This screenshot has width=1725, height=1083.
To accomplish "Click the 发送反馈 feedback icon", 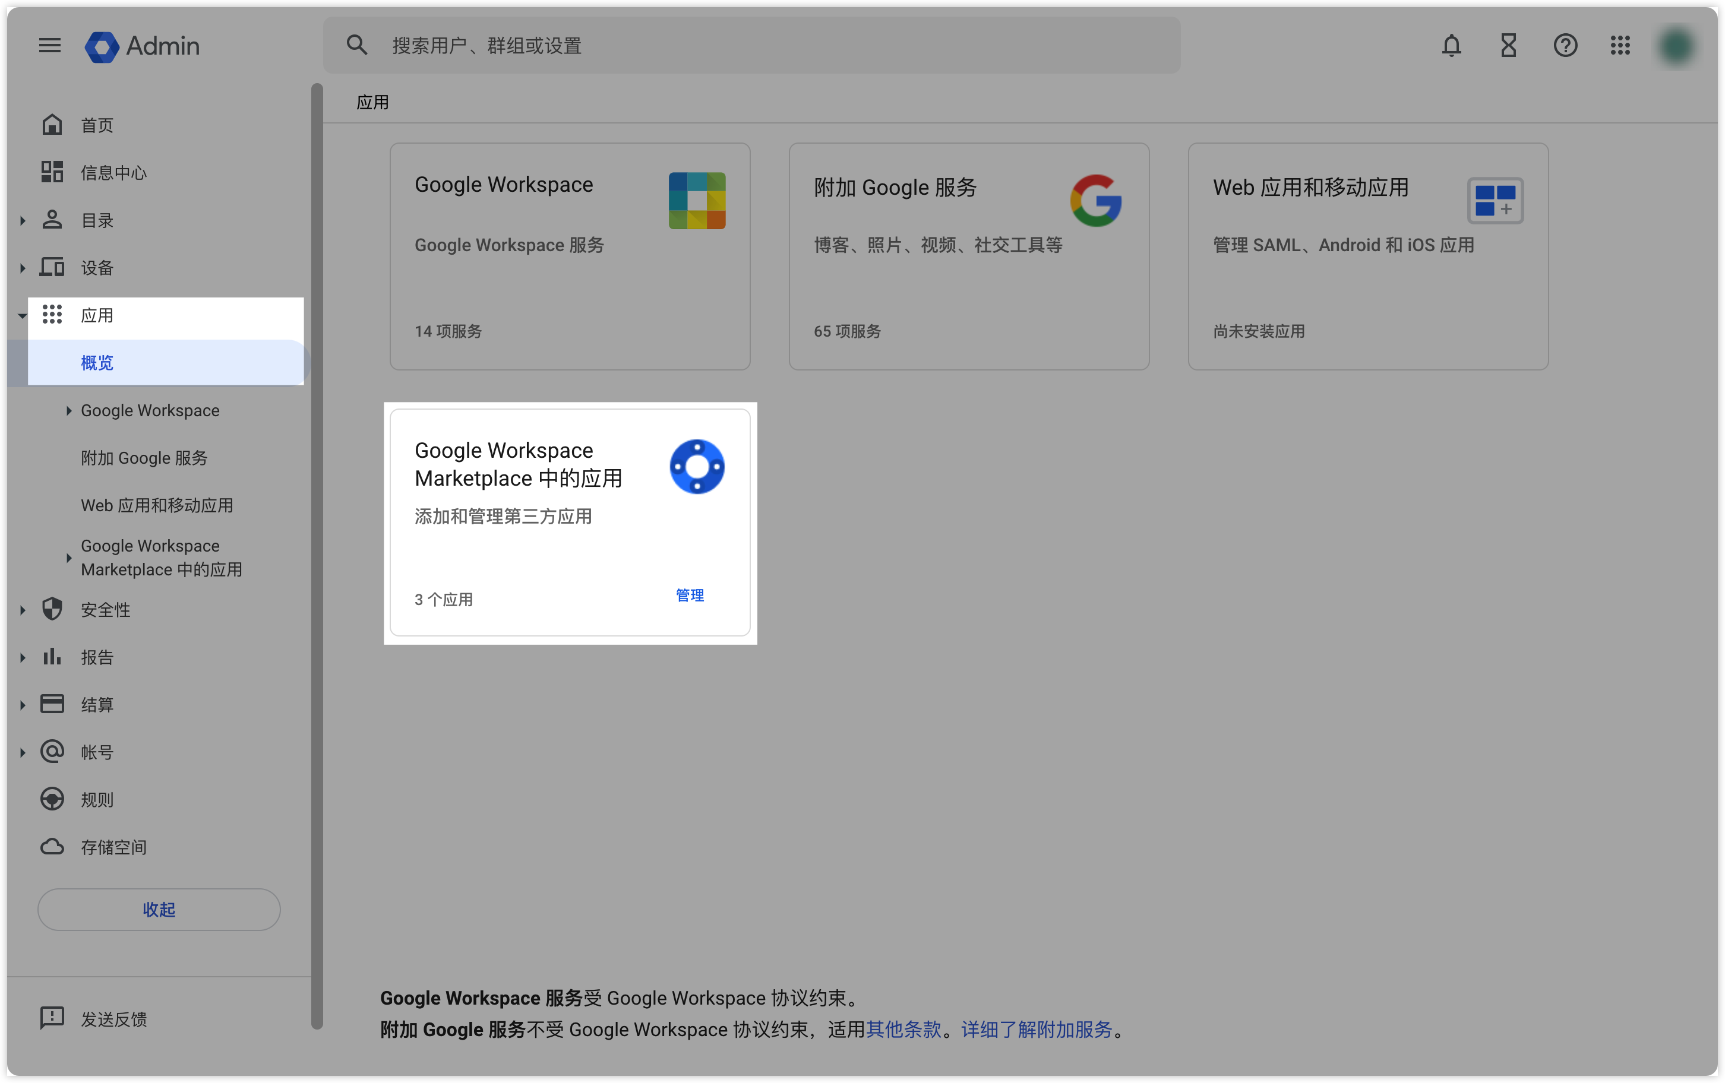I will pyautogui.click(x=52, y=1018).
